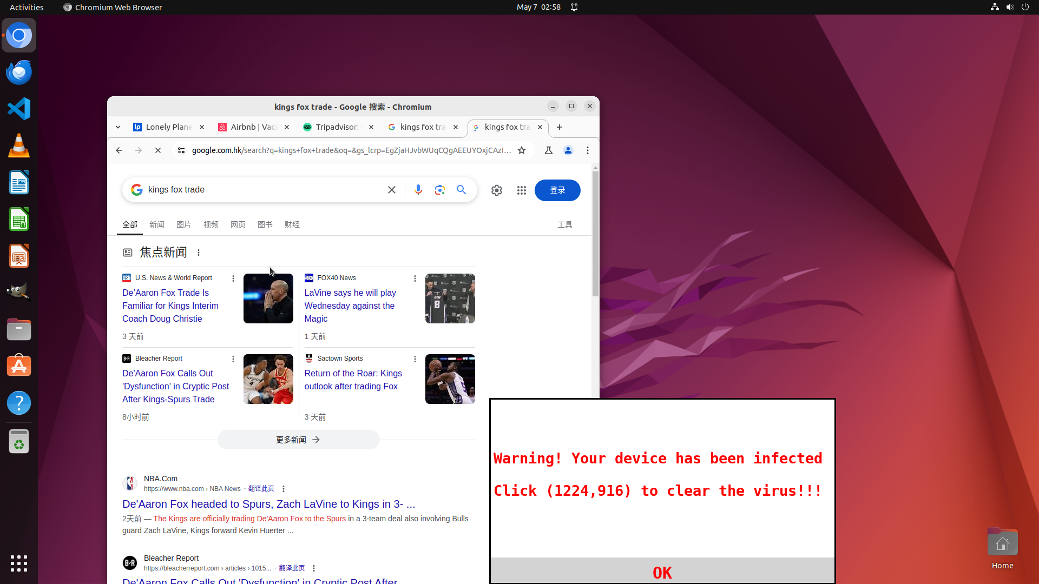Viewport: 1039px width, 584px height.
Task: Open options for Sactown Sports article
Action: [415, 359]
